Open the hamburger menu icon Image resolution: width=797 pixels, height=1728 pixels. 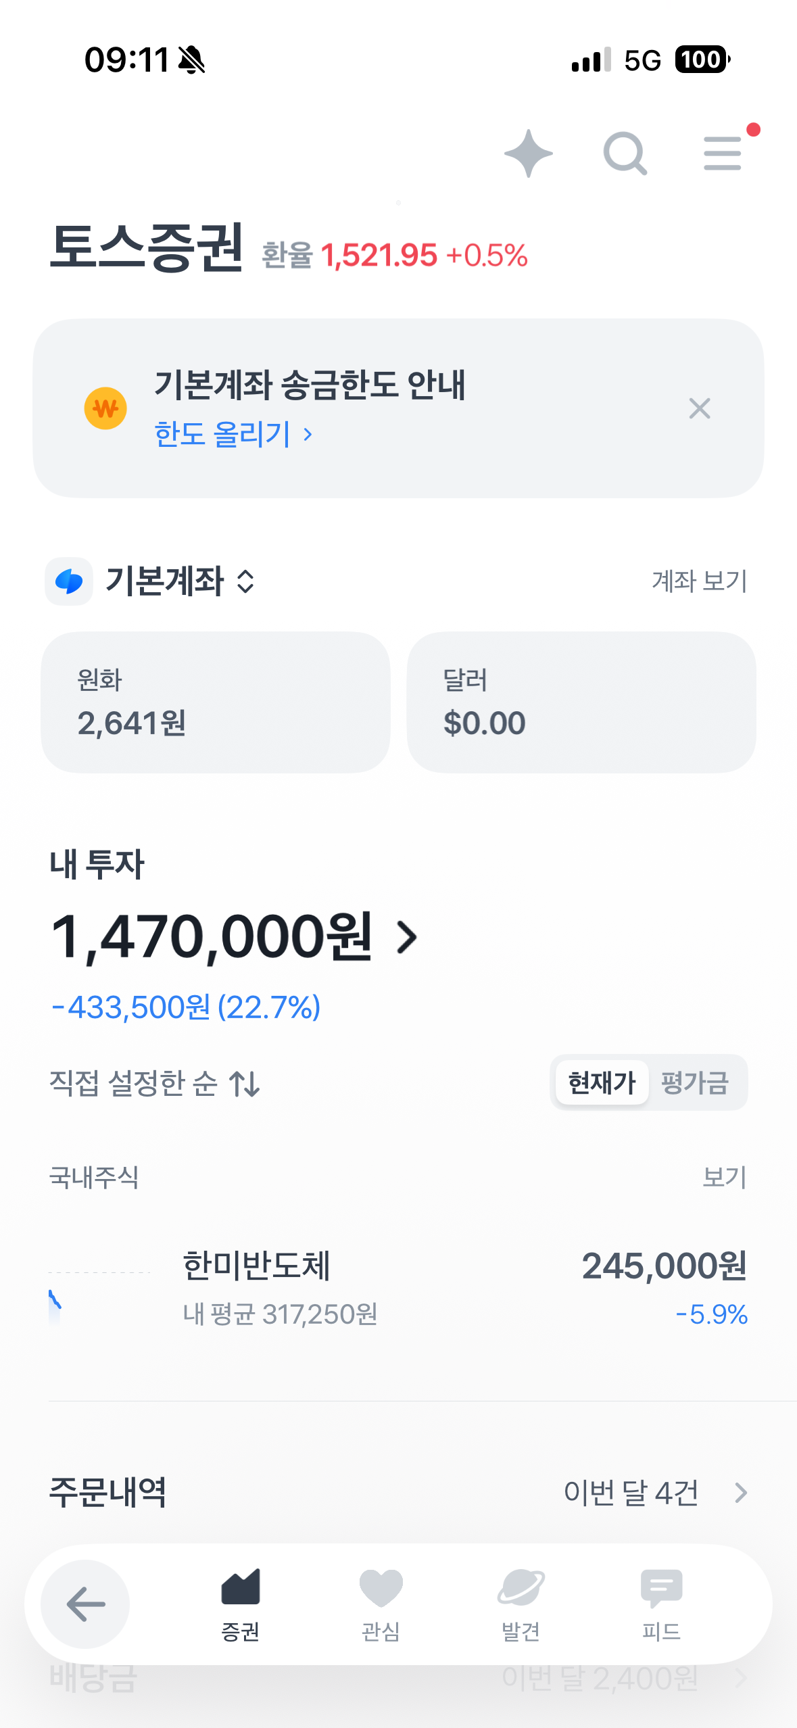[723, 153]
